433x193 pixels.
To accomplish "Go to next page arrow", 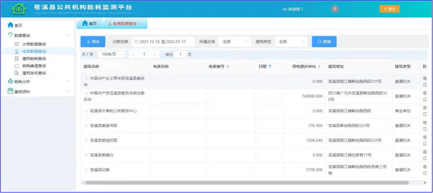I will 155,54.
